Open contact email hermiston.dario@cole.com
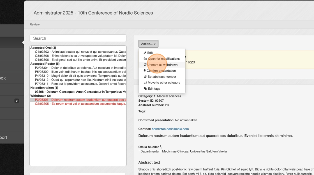The image size is (314, 175). pyautogui.click(x=170, y=129)
